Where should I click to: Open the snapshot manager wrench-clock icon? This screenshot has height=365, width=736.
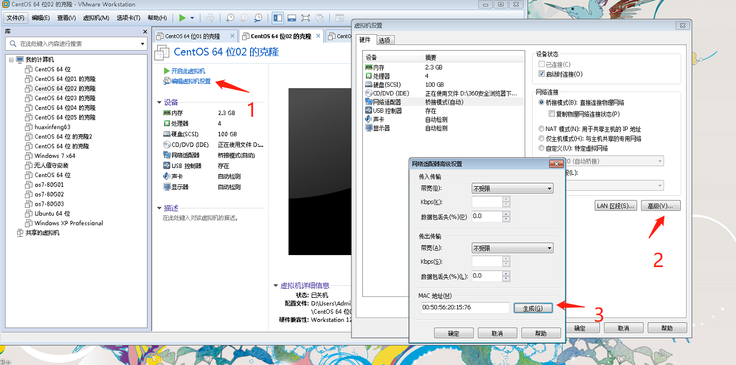[259, 18]
